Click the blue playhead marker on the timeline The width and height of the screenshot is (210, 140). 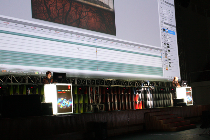(x=96, y=40)
